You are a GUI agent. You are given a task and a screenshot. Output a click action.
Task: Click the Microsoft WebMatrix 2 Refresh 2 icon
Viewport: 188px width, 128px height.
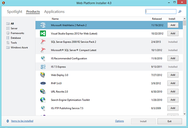tap(43, 25)
